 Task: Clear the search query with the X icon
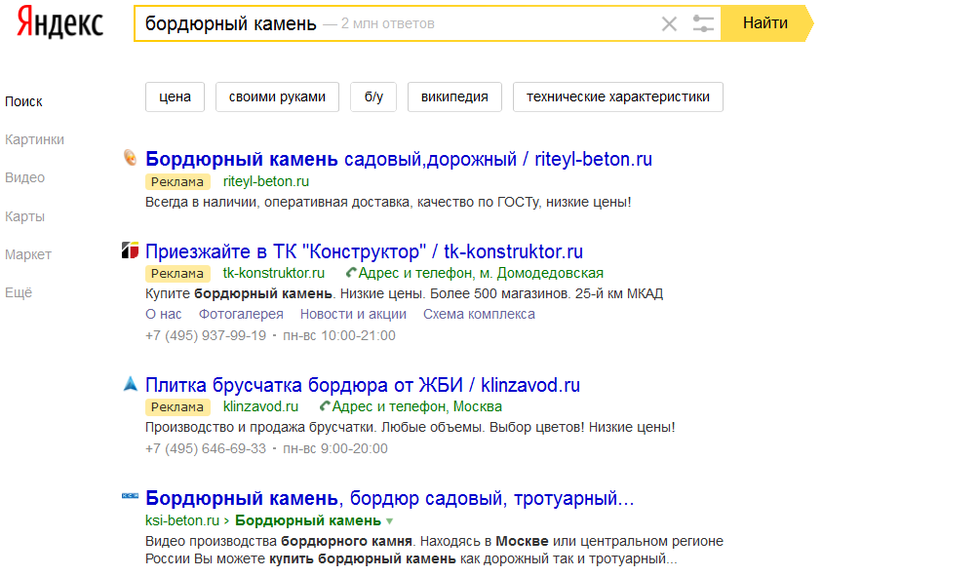tap(669, 23)
